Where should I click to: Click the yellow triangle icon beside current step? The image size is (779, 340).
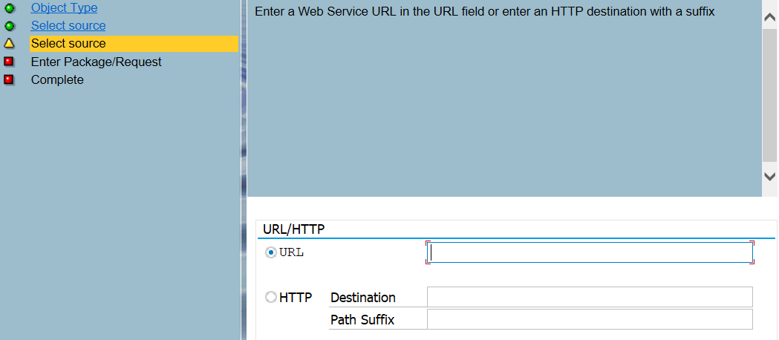(10, 44)
